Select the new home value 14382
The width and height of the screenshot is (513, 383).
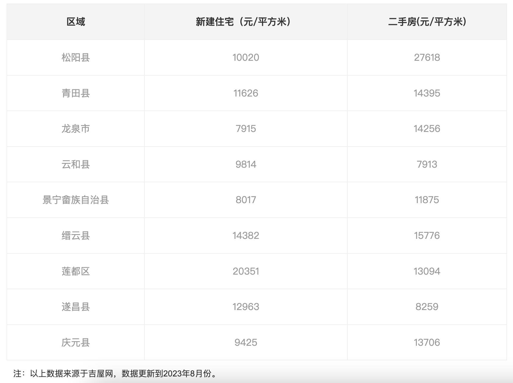click(245, 236)
